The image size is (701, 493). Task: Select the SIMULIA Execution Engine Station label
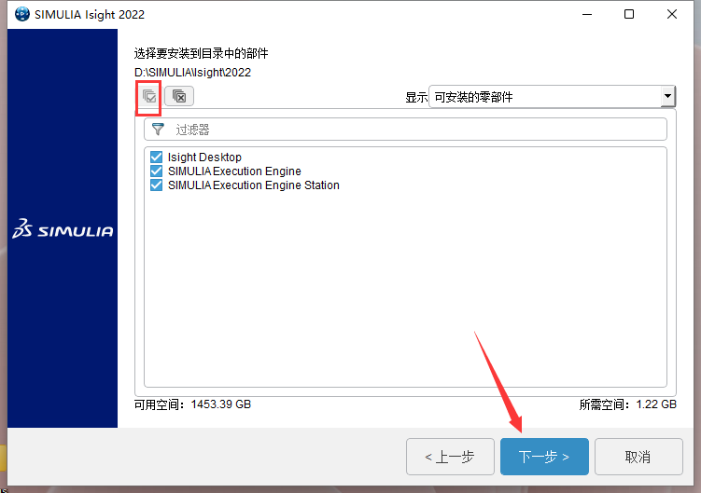click(254, 185)
